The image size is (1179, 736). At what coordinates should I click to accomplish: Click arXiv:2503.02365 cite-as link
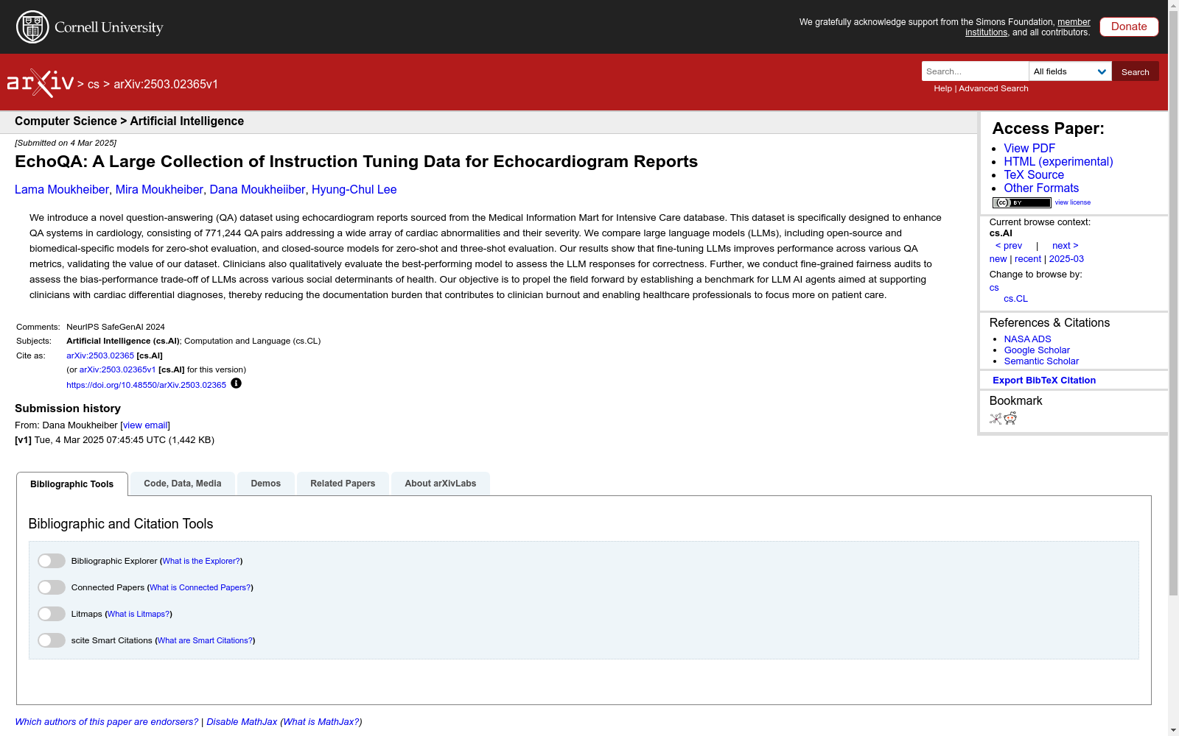(x=100, y=355)
